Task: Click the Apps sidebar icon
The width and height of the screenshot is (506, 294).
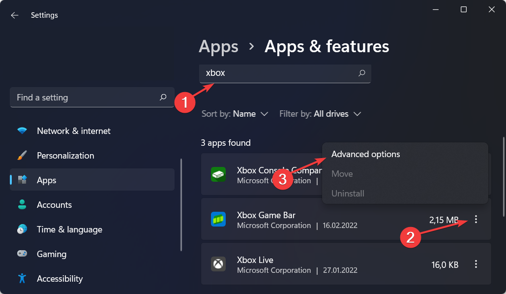Action: 22,180
